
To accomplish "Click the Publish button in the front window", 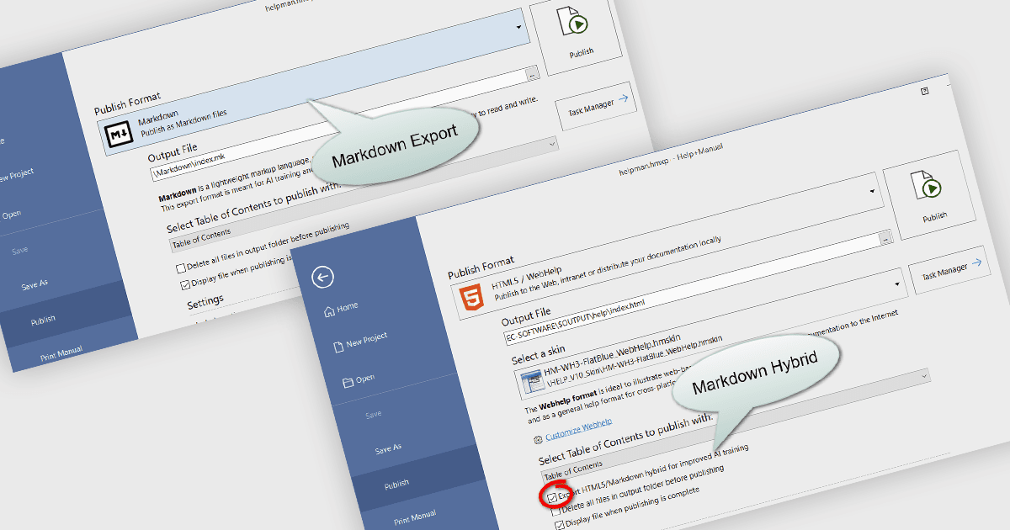I will [x=928, y=193].
